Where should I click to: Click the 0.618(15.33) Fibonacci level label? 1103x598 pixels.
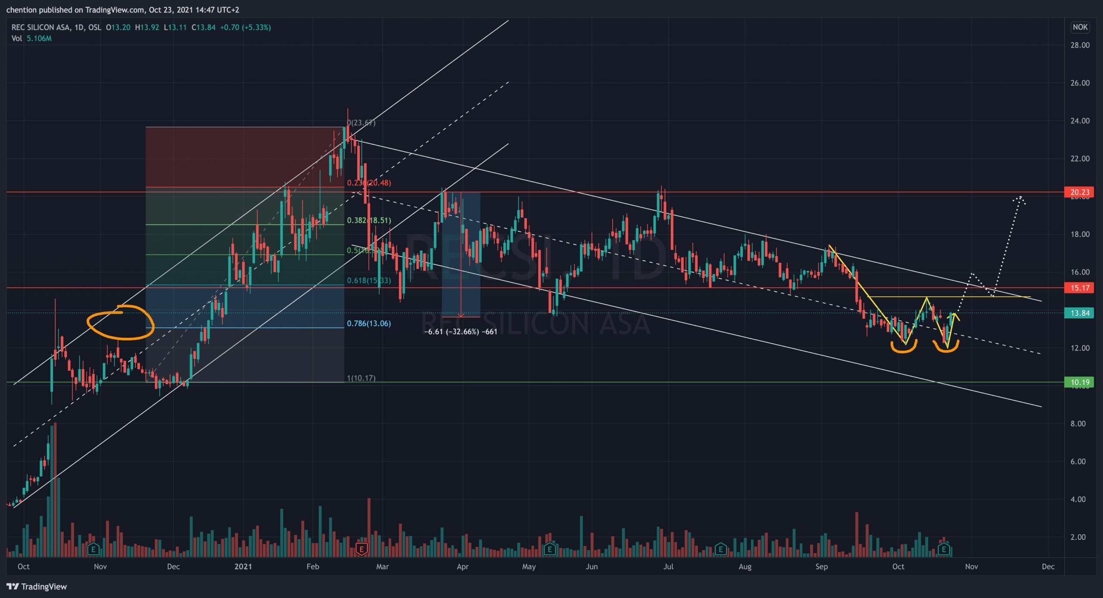[369, 280]
